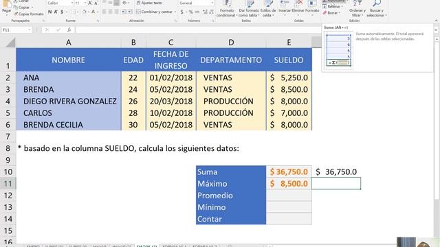
Task: Click the Eliminar cells button
Action: click(x=298, y=8)
